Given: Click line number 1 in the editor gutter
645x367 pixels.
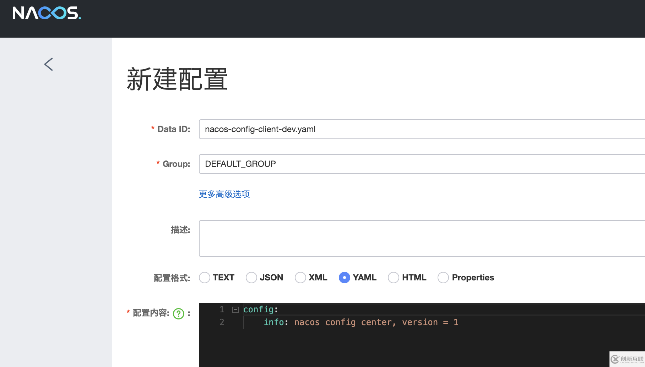Looking at the screenshot, I should 222,309.
